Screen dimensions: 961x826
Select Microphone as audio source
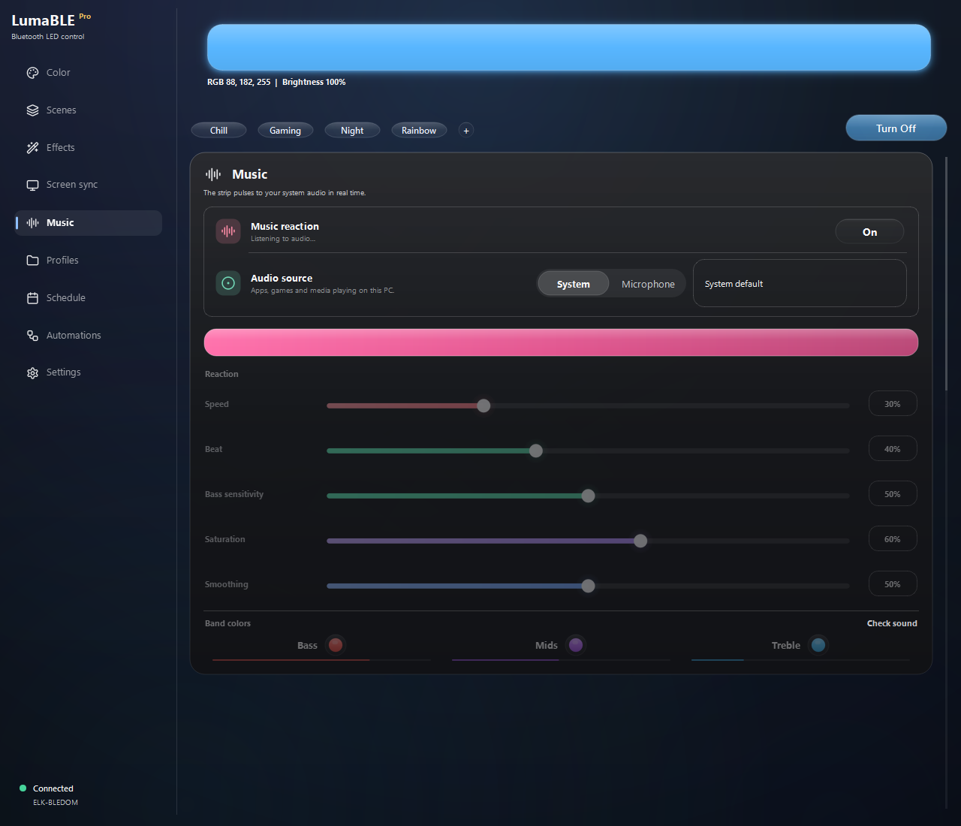pos(648,284)
